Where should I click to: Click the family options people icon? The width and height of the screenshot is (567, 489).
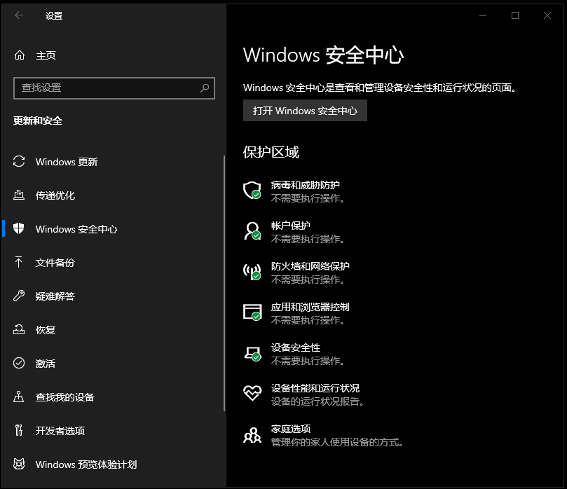tap(252, 435)
